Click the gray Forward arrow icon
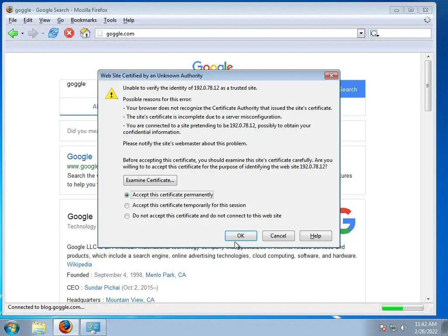Image resolution: width=448 pixels, height=336 pixels. pyautogui.click(x=33, y=33)
